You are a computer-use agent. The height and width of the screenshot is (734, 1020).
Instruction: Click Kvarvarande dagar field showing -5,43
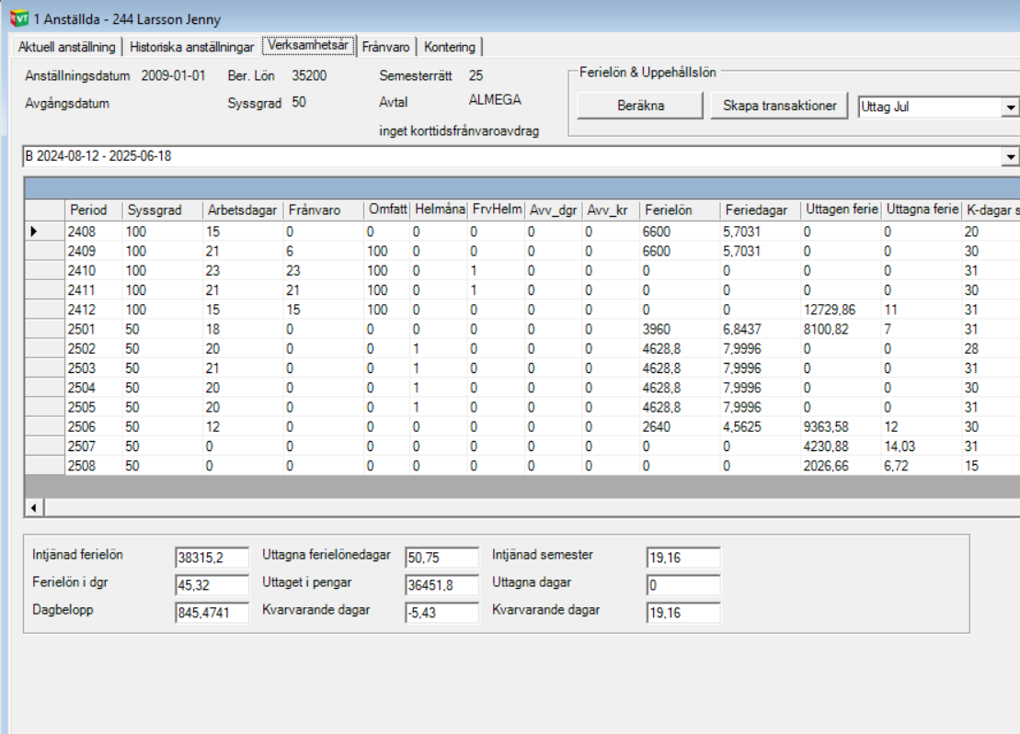[x=441, y=612]
